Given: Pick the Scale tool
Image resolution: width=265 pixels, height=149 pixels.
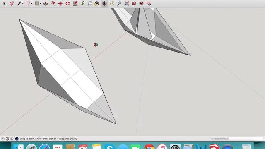Looking at the screenshot, I should (75, 3).
